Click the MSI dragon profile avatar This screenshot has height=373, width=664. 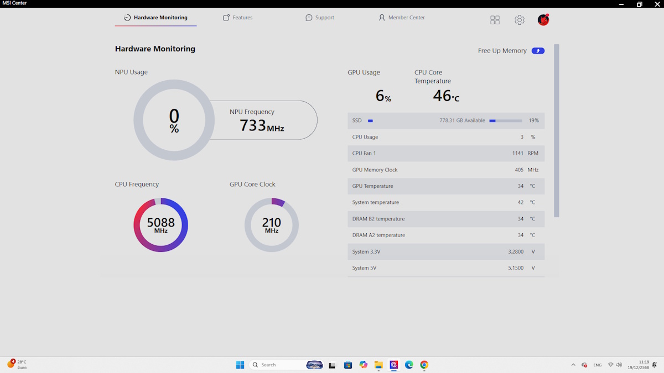point(543,20)
